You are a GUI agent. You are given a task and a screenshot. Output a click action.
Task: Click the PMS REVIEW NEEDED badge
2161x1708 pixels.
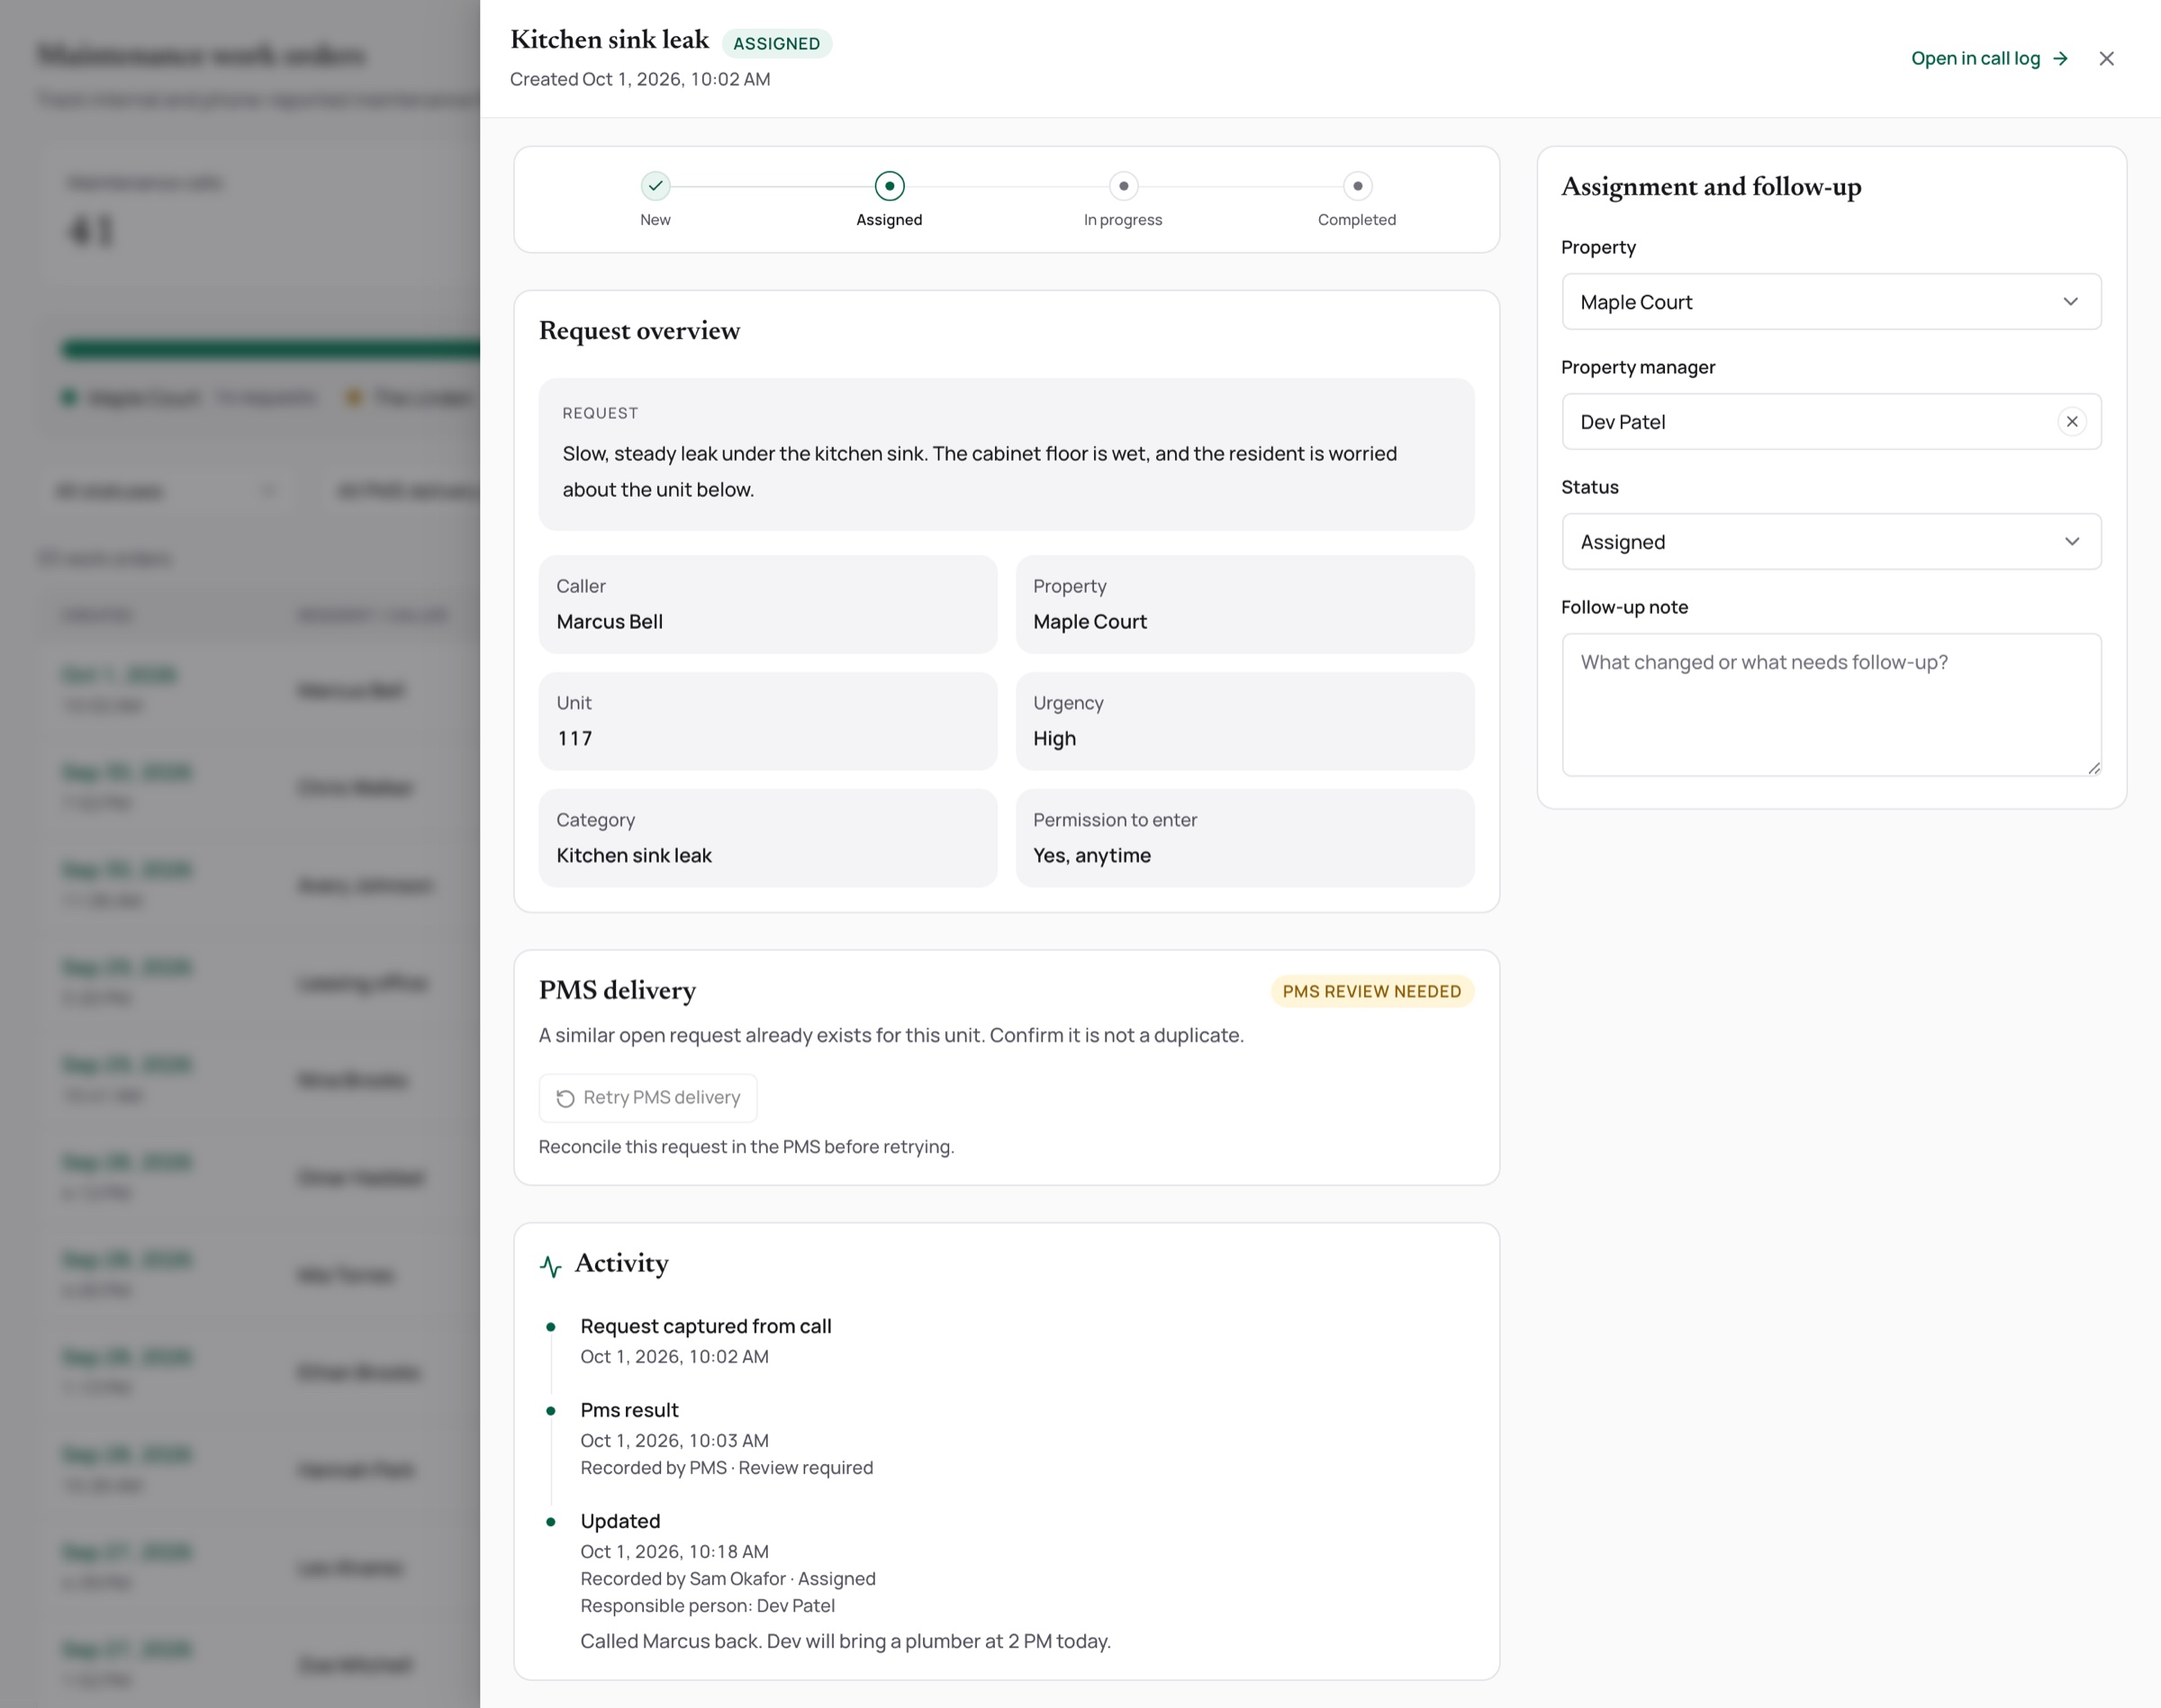click(x=1371, y=991)
